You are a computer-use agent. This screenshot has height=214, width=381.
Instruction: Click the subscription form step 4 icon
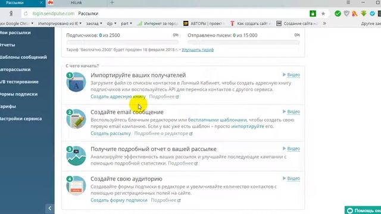76,185
